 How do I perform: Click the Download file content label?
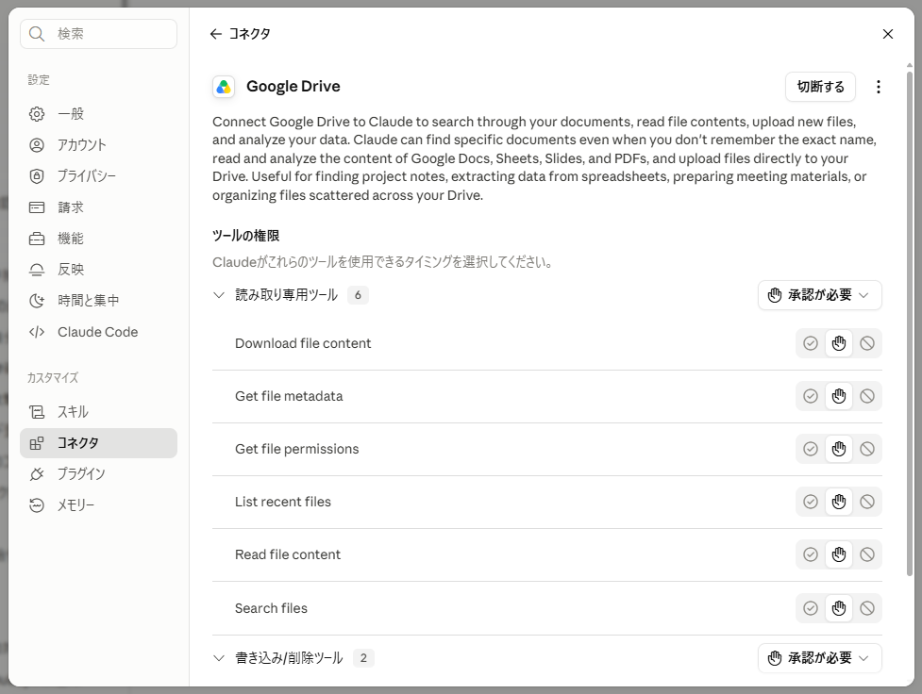303,343
